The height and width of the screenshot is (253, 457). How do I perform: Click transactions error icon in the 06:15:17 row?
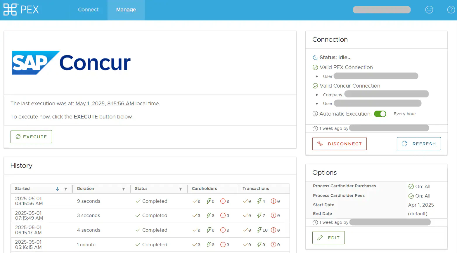point(273,230)
